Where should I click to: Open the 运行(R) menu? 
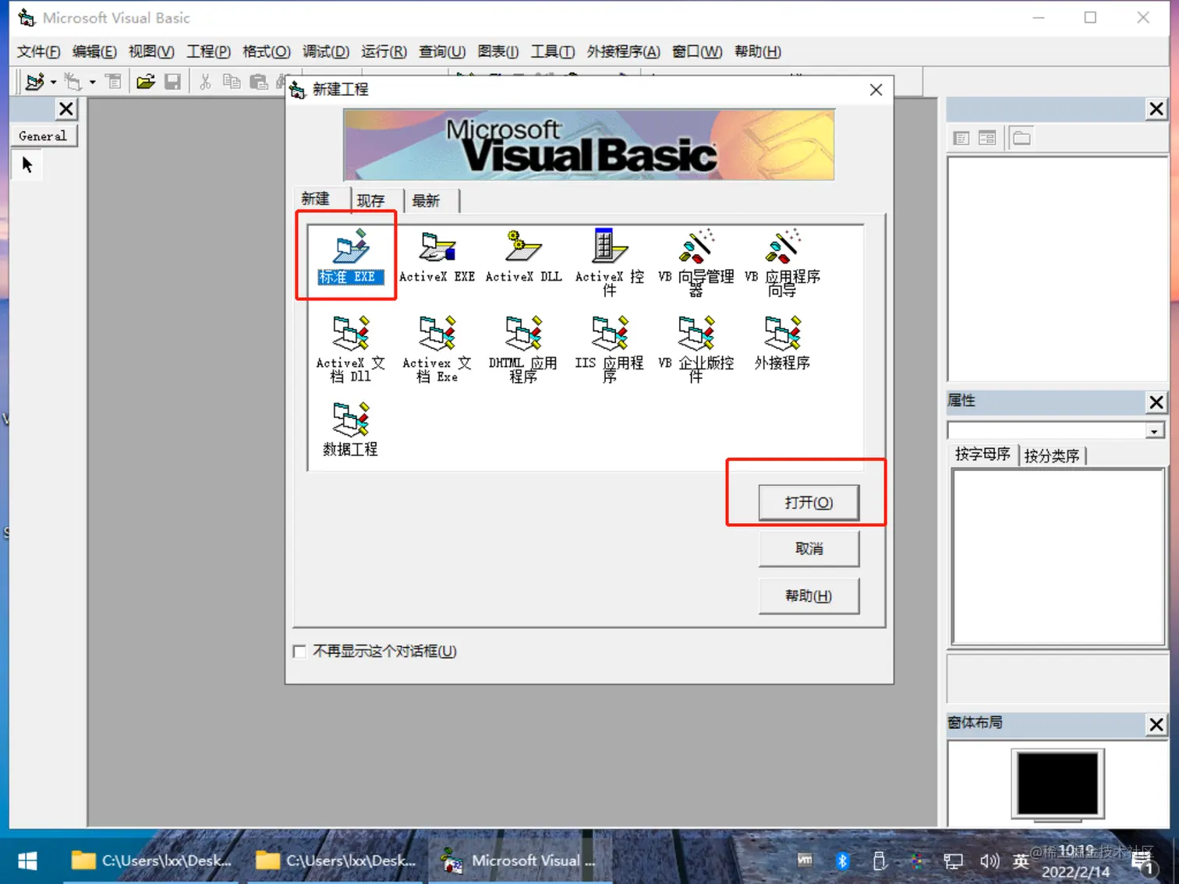pyautogui.click(x=384, y=51)
